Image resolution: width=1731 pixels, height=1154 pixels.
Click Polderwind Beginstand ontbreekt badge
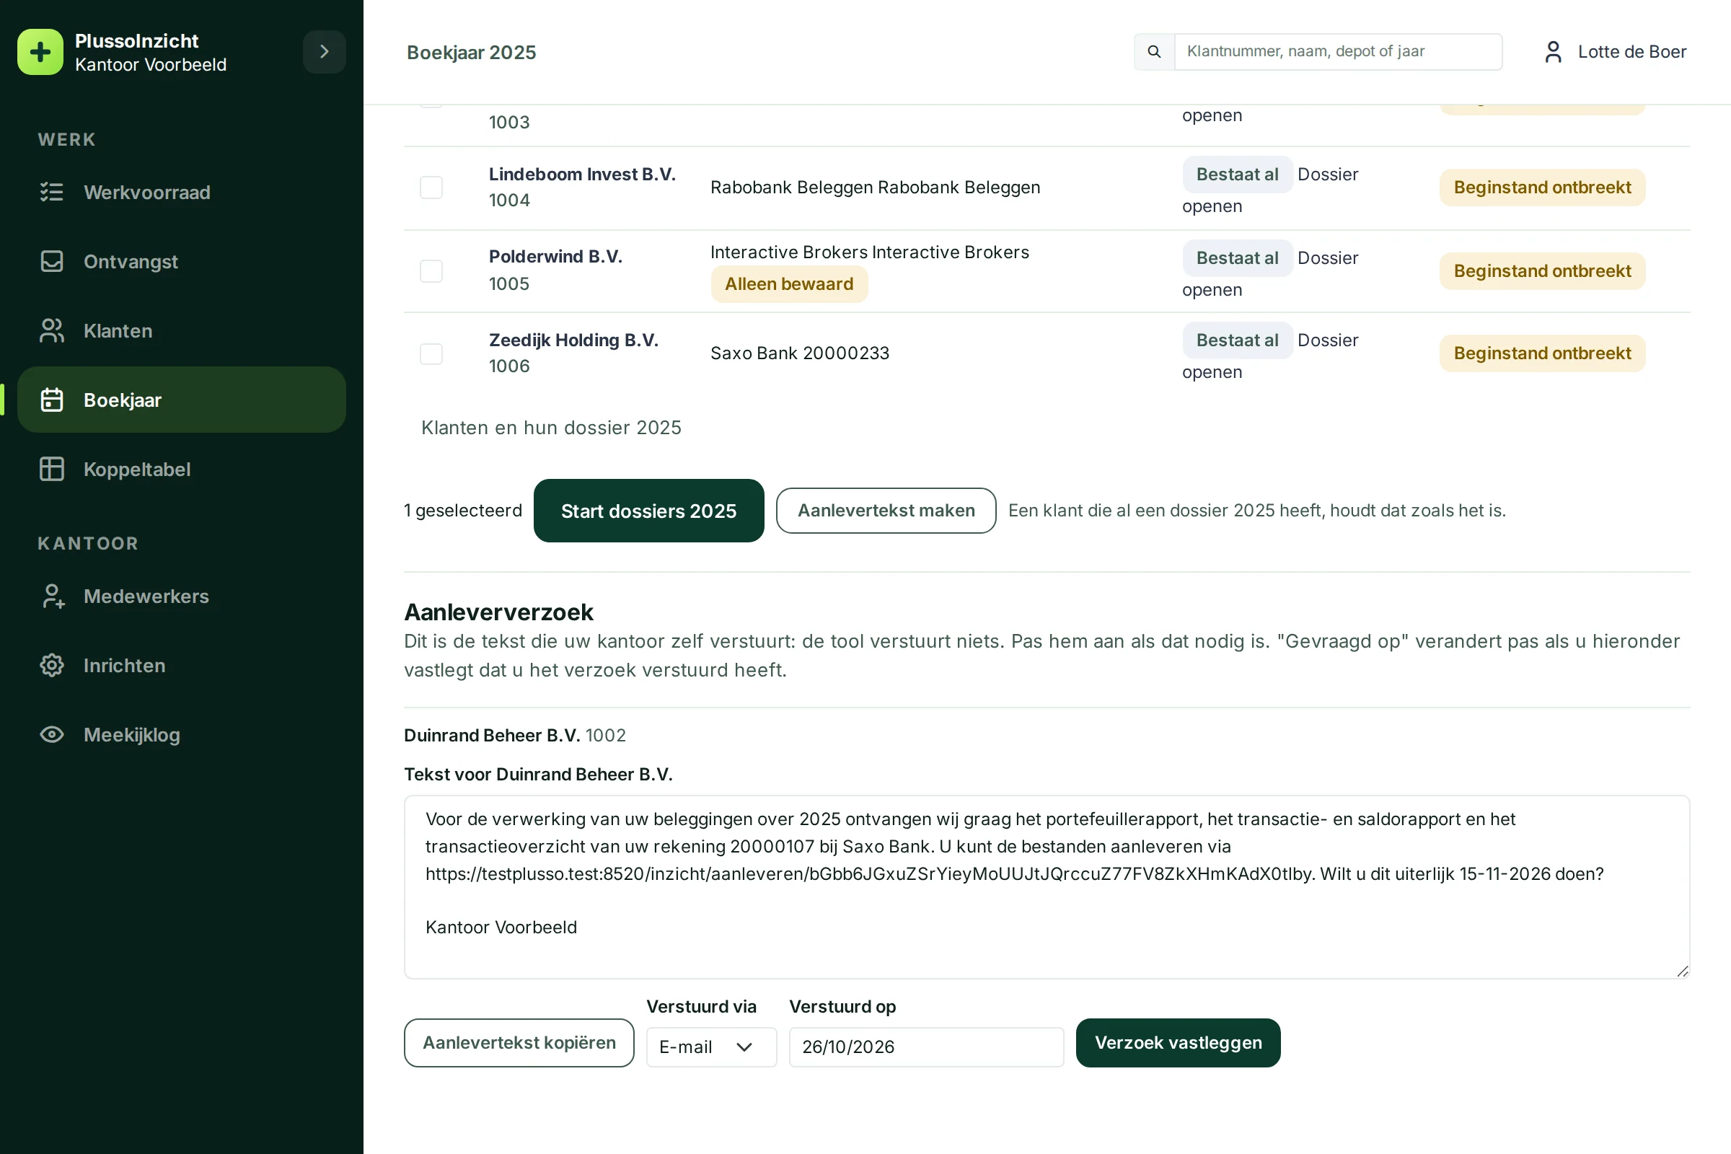[x=1542, y=271]
